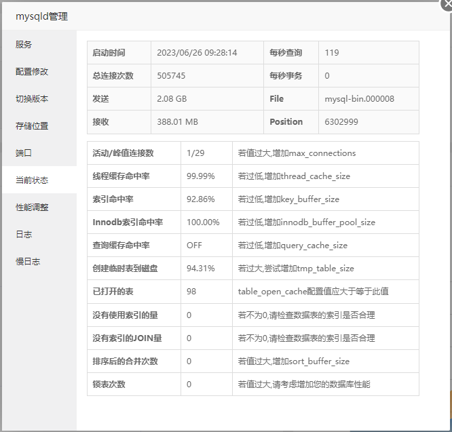
Task: Click the Position label cell
Action: pos(291,122)
